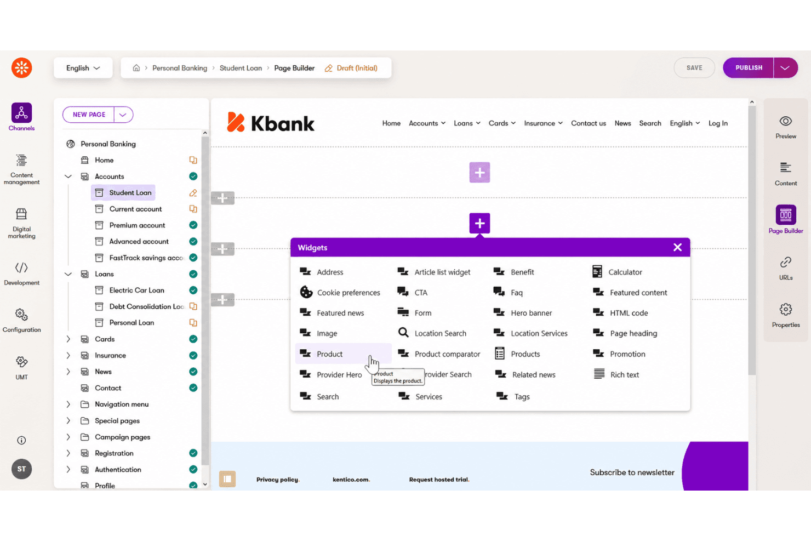Open the English language dropdown in the top bar
Image resolution: width=811 pixels, height=541 pixels.
83,68
